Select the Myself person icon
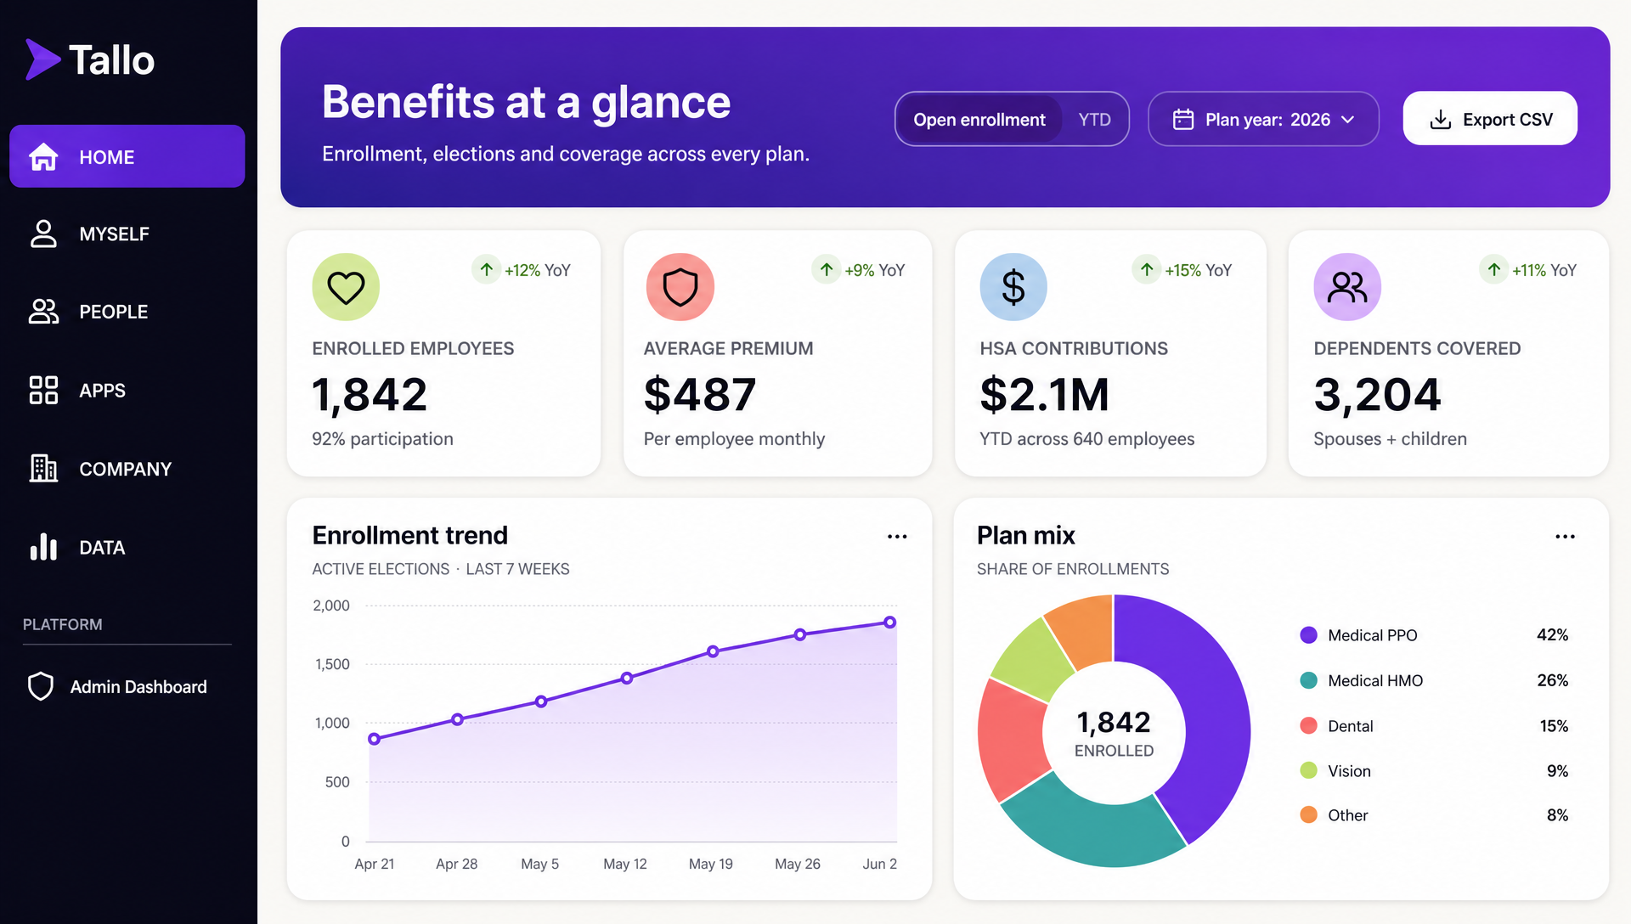This screenshot has height=924, width=1631. coord(43,234)
